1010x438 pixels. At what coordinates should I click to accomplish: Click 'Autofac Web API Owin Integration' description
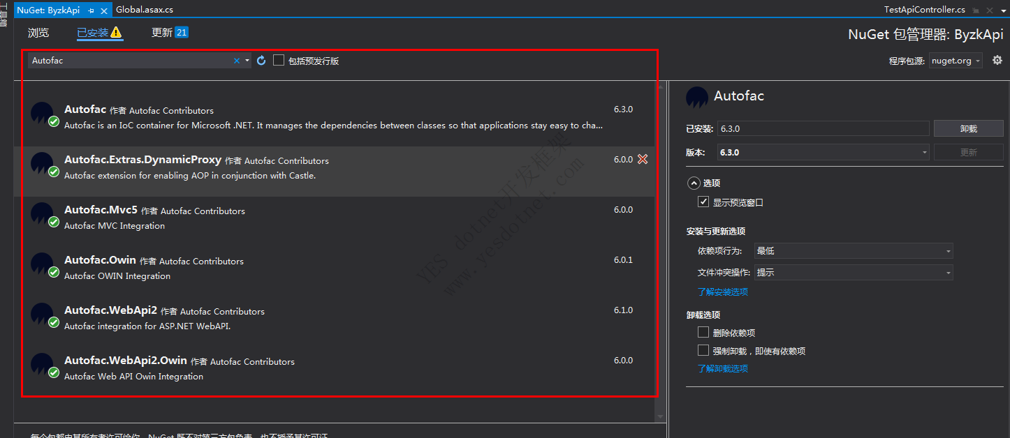pyautogui.click(x=133, y=377)
